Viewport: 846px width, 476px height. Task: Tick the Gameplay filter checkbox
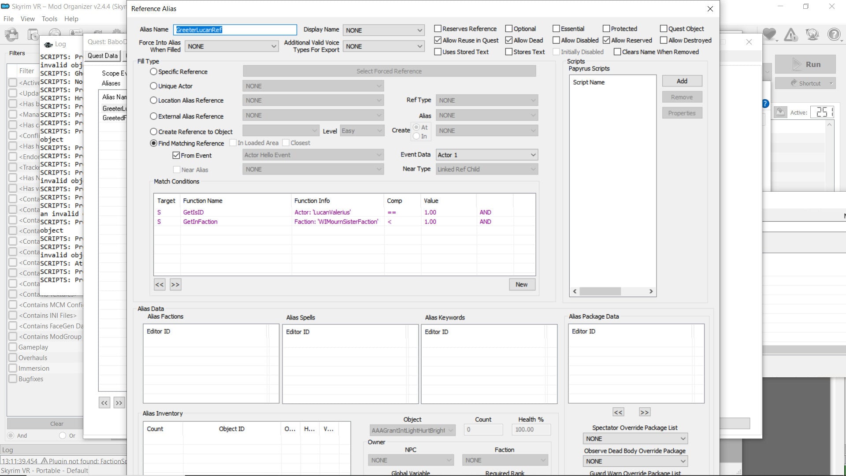point(13,347)
